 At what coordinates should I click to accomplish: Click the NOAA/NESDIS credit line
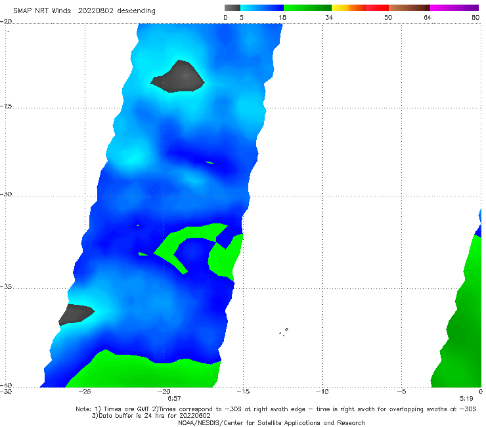[x=271, y=422]
